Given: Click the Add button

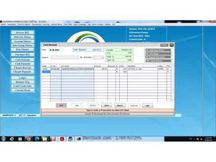Looking at the screenshot, I should [61, 105].
